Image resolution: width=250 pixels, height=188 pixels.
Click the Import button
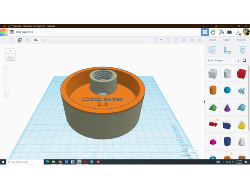click(212, 40)
